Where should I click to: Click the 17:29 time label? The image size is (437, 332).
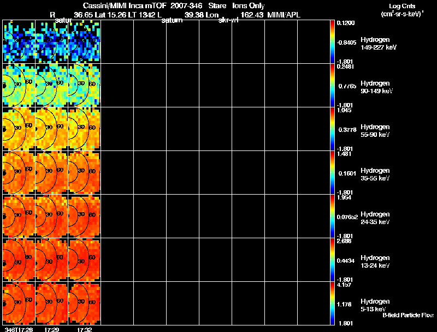pyautogui.click(x=51, y=329)
